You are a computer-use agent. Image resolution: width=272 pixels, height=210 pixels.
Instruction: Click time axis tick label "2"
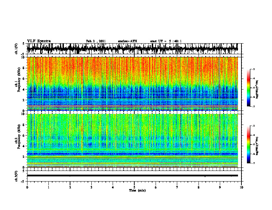(x=70, y=187)
